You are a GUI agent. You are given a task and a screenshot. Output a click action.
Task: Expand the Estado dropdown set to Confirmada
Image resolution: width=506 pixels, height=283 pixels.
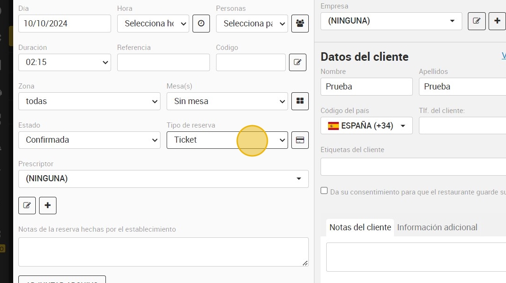pyautogui.click(x=89, y=140)
